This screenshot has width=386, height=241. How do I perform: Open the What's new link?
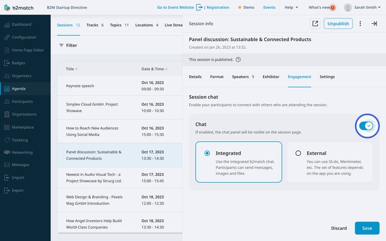pos(319,7)
